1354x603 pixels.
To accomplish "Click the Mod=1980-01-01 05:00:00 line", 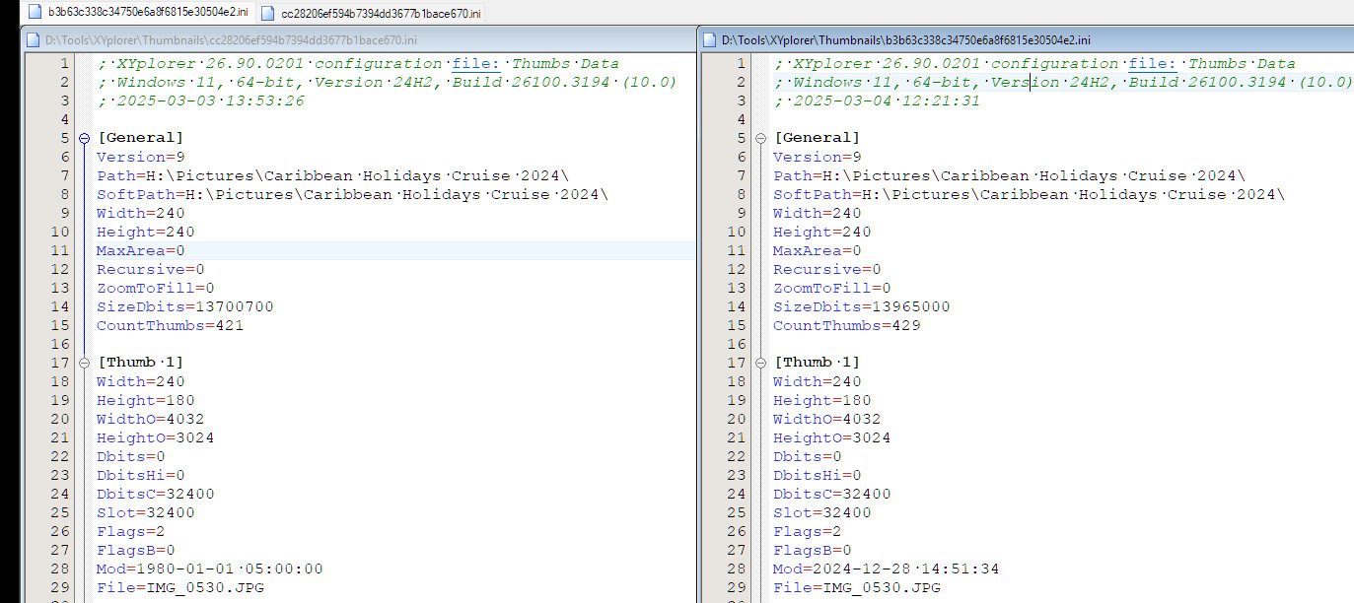I will pos(209,569).
